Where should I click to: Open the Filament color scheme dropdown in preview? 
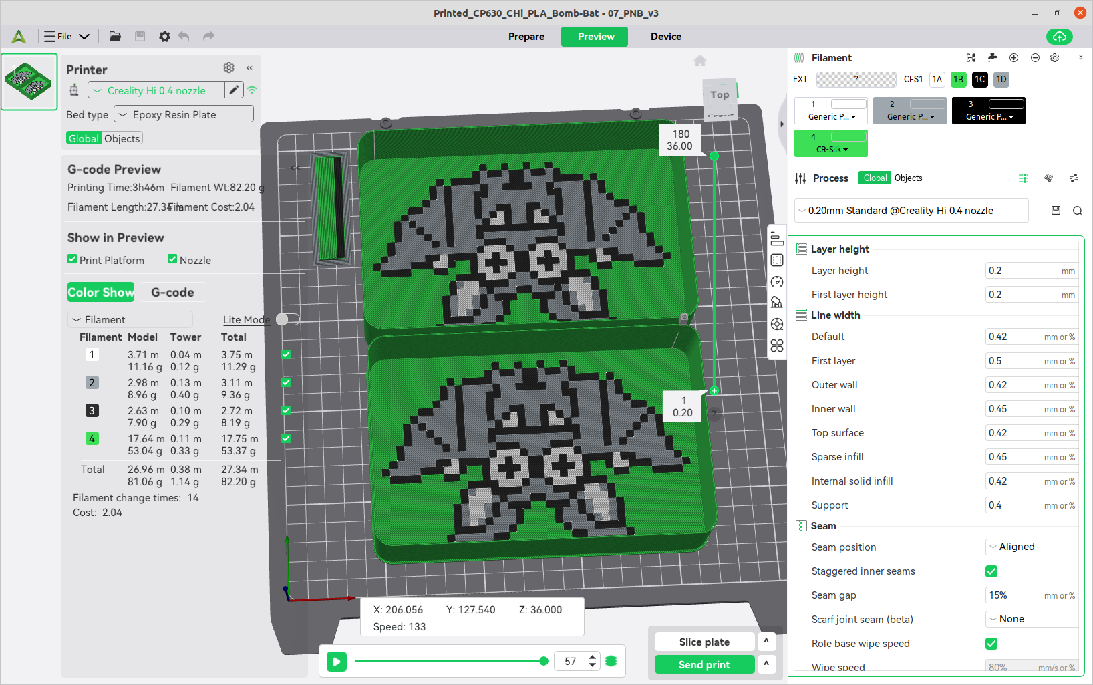130,319
